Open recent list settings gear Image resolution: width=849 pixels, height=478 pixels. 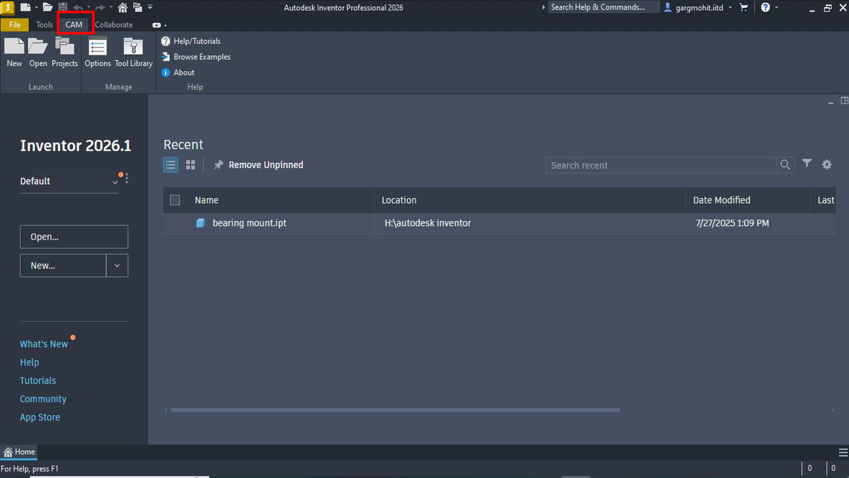(827, 164)
